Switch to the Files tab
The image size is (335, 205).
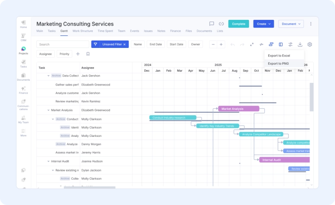[189, 31]
